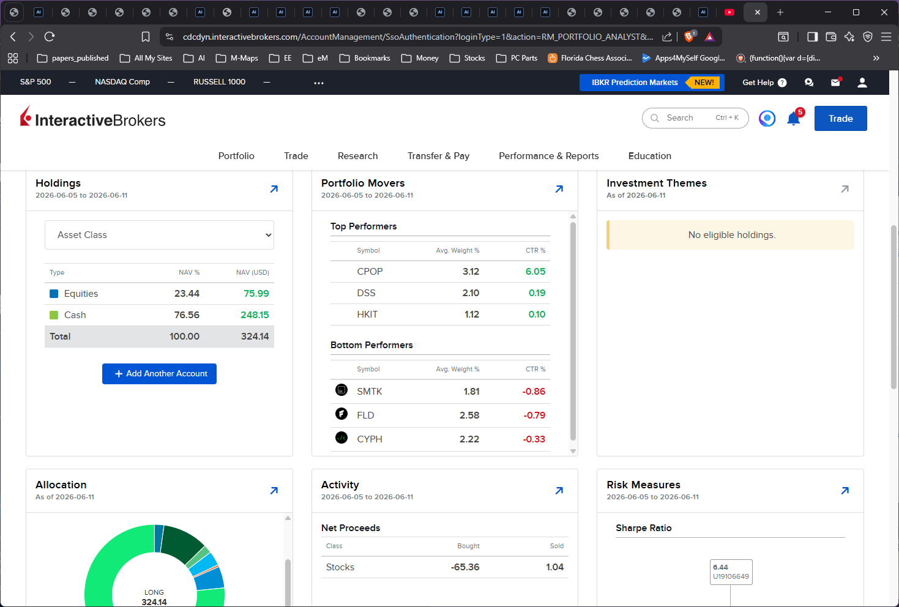The width and height of the screenshot is (899, 607).
Task: Open Performance & Reports menu
Action: click(x=549, y=156)
